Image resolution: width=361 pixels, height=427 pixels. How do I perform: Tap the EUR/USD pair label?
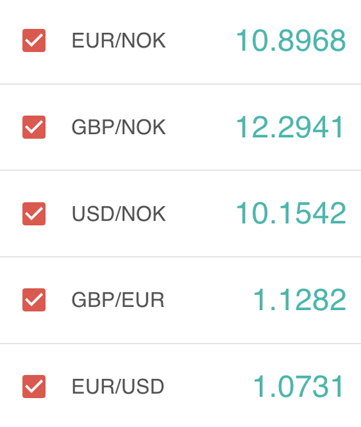[117, 386]
